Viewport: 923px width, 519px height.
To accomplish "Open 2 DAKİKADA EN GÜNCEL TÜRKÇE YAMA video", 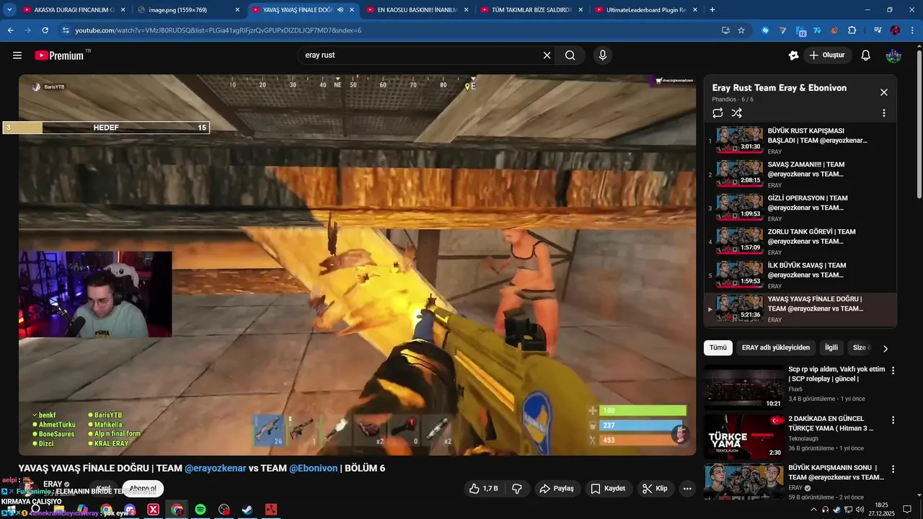I will 794,436.
